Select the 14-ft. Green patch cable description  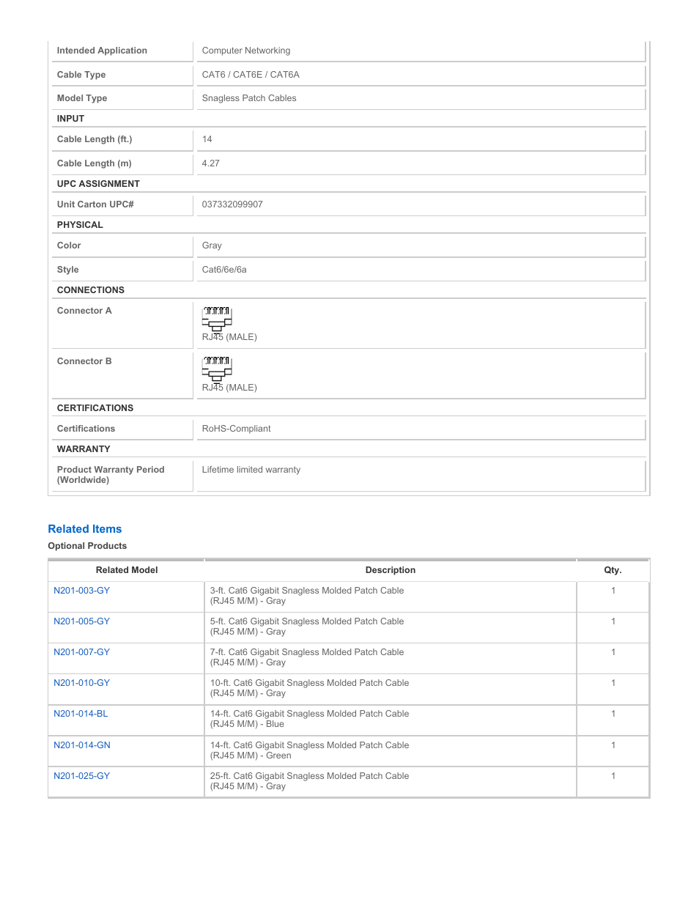click(x=310, y=750)
